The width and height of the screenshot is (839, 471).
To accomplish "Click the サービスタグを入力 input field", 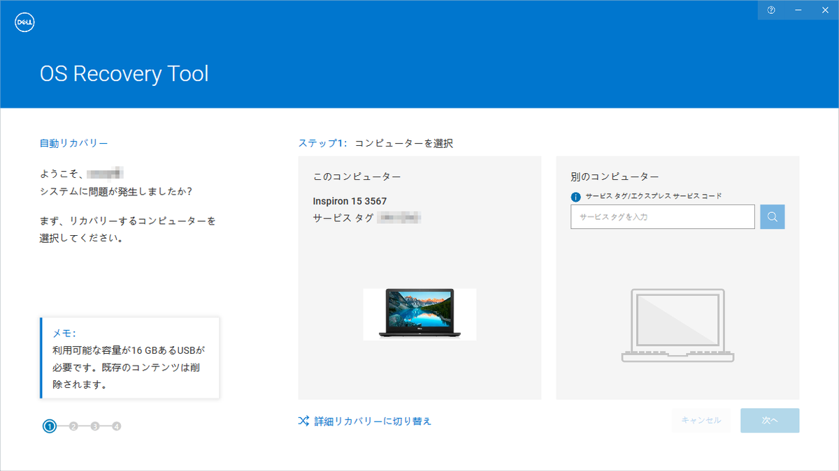I will click(x=662, y=217).
